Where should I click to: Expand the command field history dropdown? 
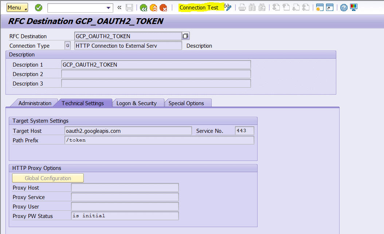pos(108,8)
